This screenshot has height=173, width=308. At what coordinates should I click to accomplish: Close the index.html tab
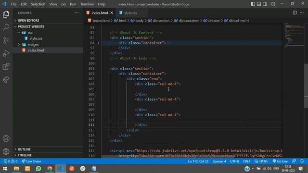click(112, 13)
